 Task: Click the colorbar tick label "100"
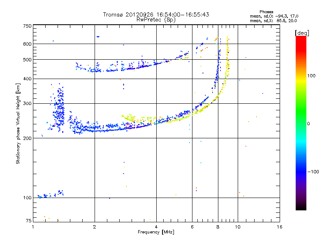311,76
